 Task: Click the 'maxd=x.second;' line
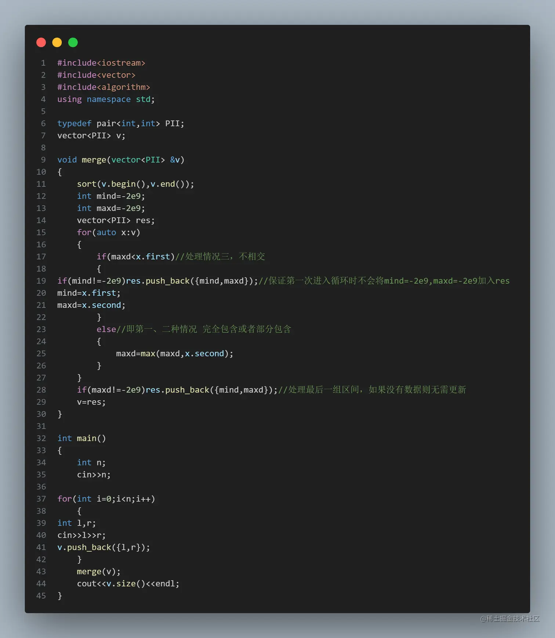tap(91, 305)
